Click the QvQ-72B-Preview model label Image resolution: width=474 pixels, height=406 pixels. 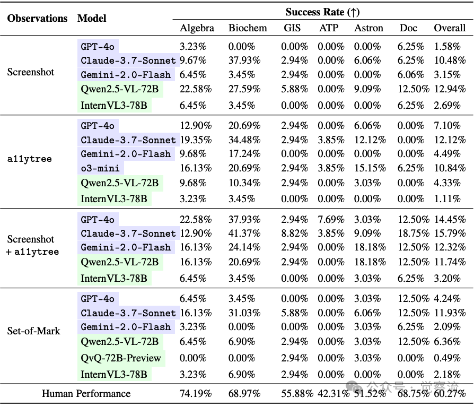(x=121, y=358)
